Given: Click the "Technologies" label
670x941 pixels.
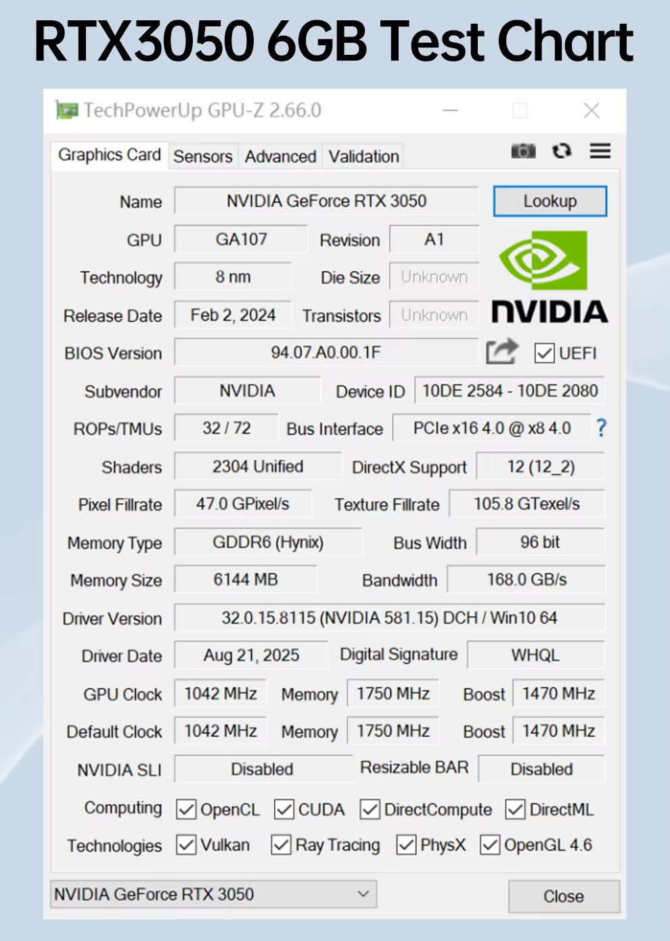Looking at the screenshot, I should tap(114, 846).
